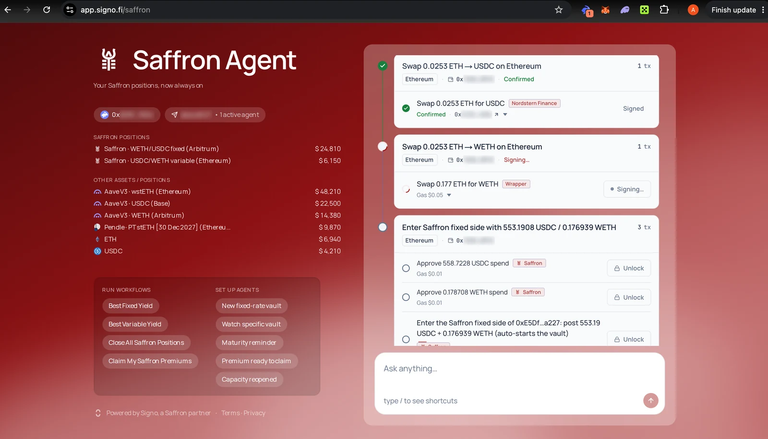The width and height of the screenshot is (768, 439).
Task: Set up the Maturity reminder agent
Action: pyautogui.click(x=249, y=343)
